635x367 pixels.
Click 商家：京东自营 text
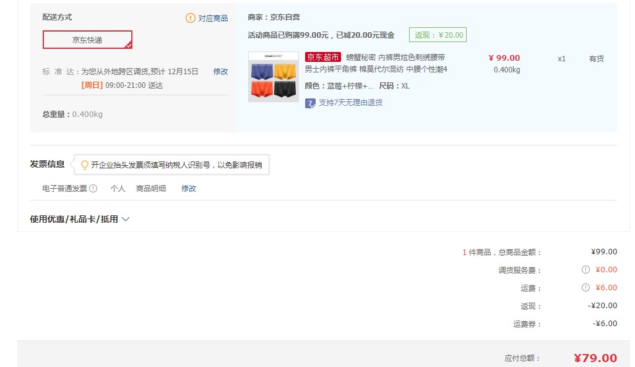(x=274, y=17)
